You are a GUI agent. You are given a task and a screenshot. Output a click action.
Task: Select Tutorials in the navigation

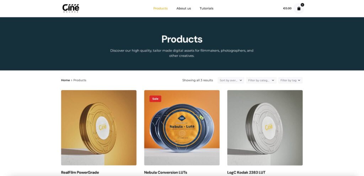[207, 8]
